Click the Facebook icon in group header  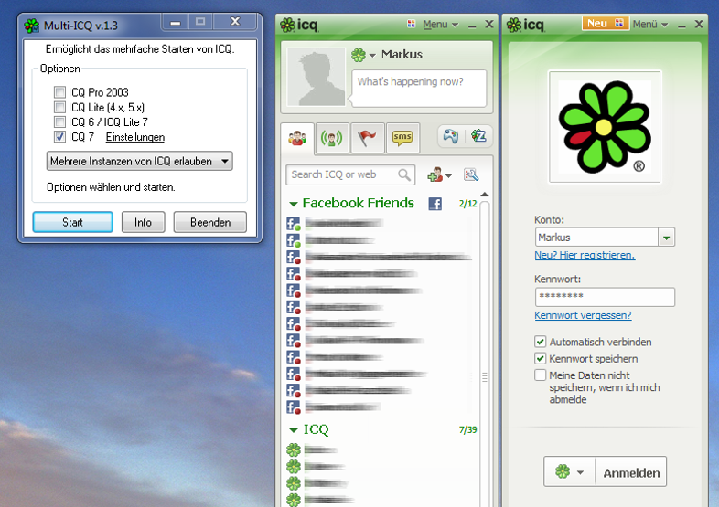point(435,204)
